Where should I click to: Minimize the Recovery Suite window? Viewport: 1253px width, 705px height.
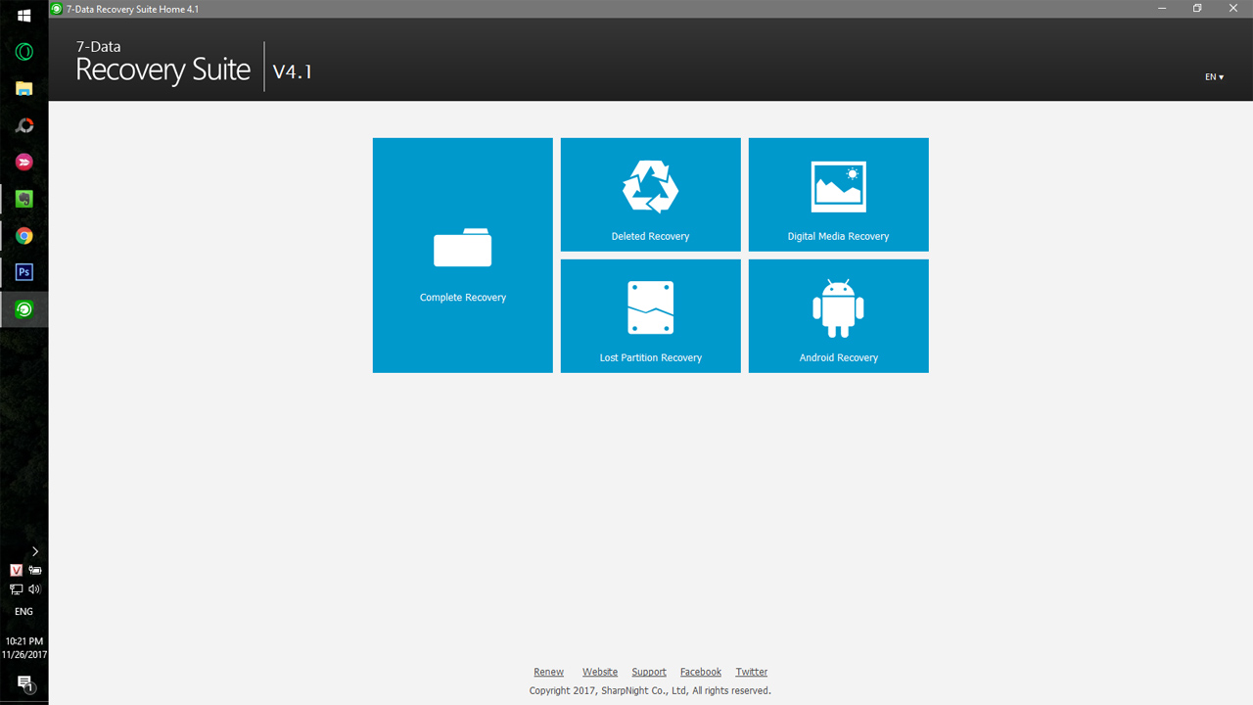[1162, 8]
